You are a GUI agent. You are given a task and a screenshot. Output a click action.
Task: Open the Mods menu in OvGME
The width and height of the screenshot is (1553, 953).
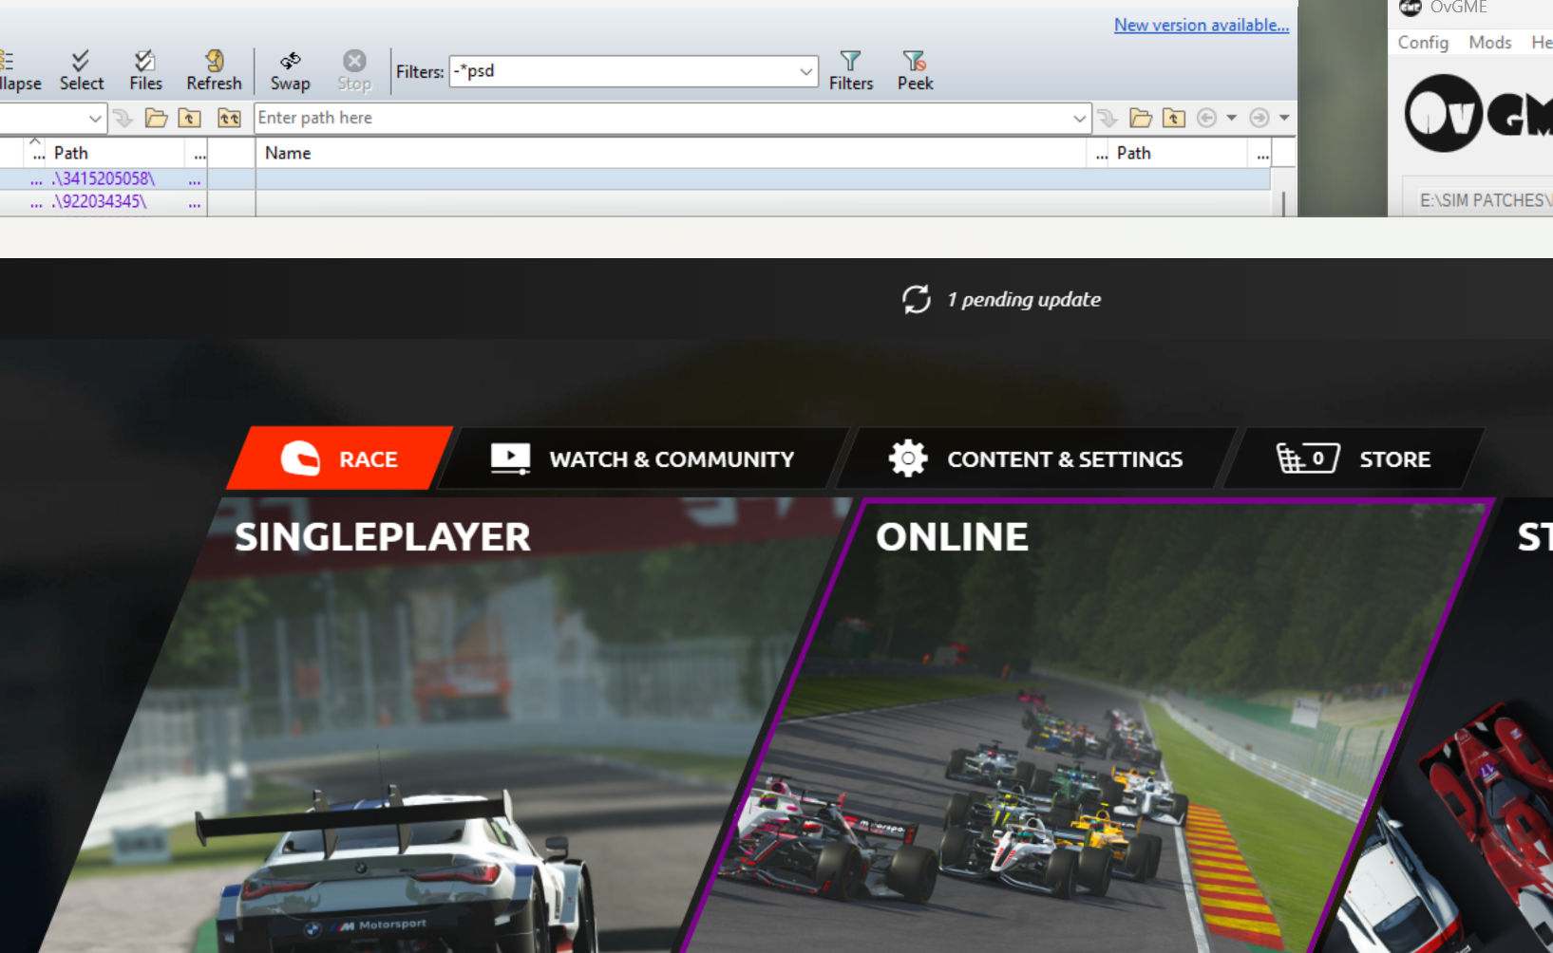[x=1489, y=42]
